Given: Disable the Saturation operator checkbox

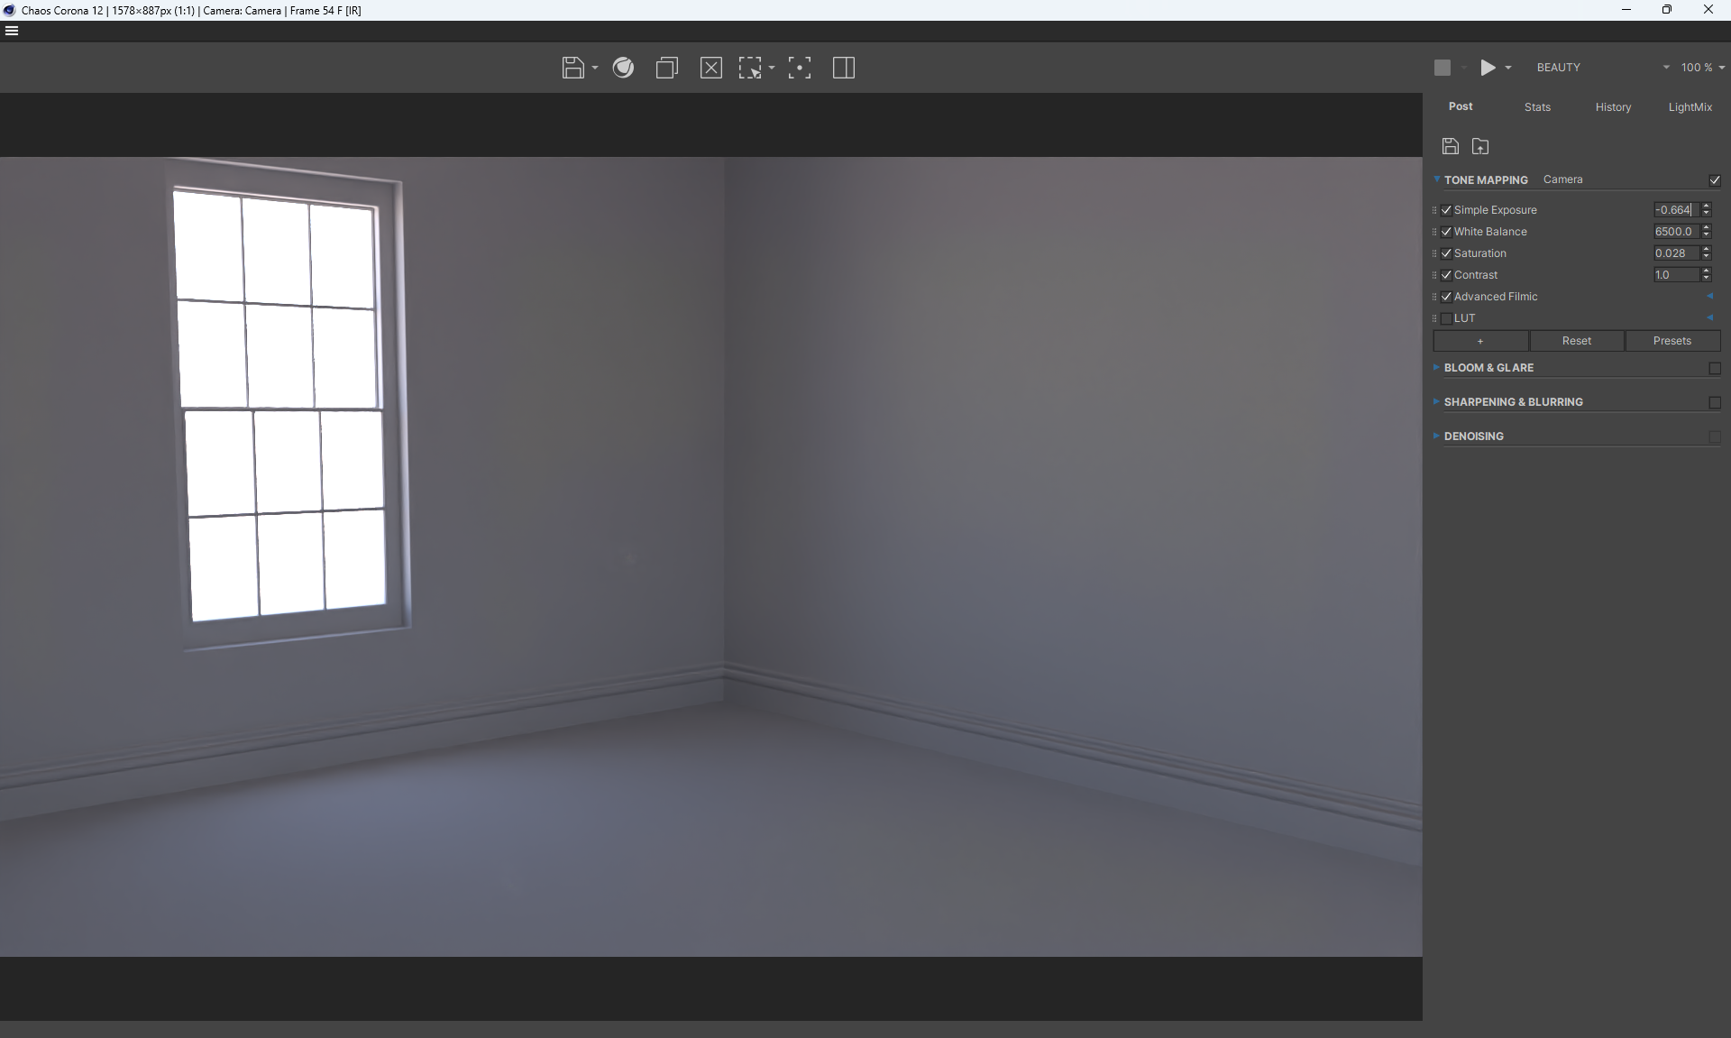Looking at the screenshot, I should point(1447,253).
